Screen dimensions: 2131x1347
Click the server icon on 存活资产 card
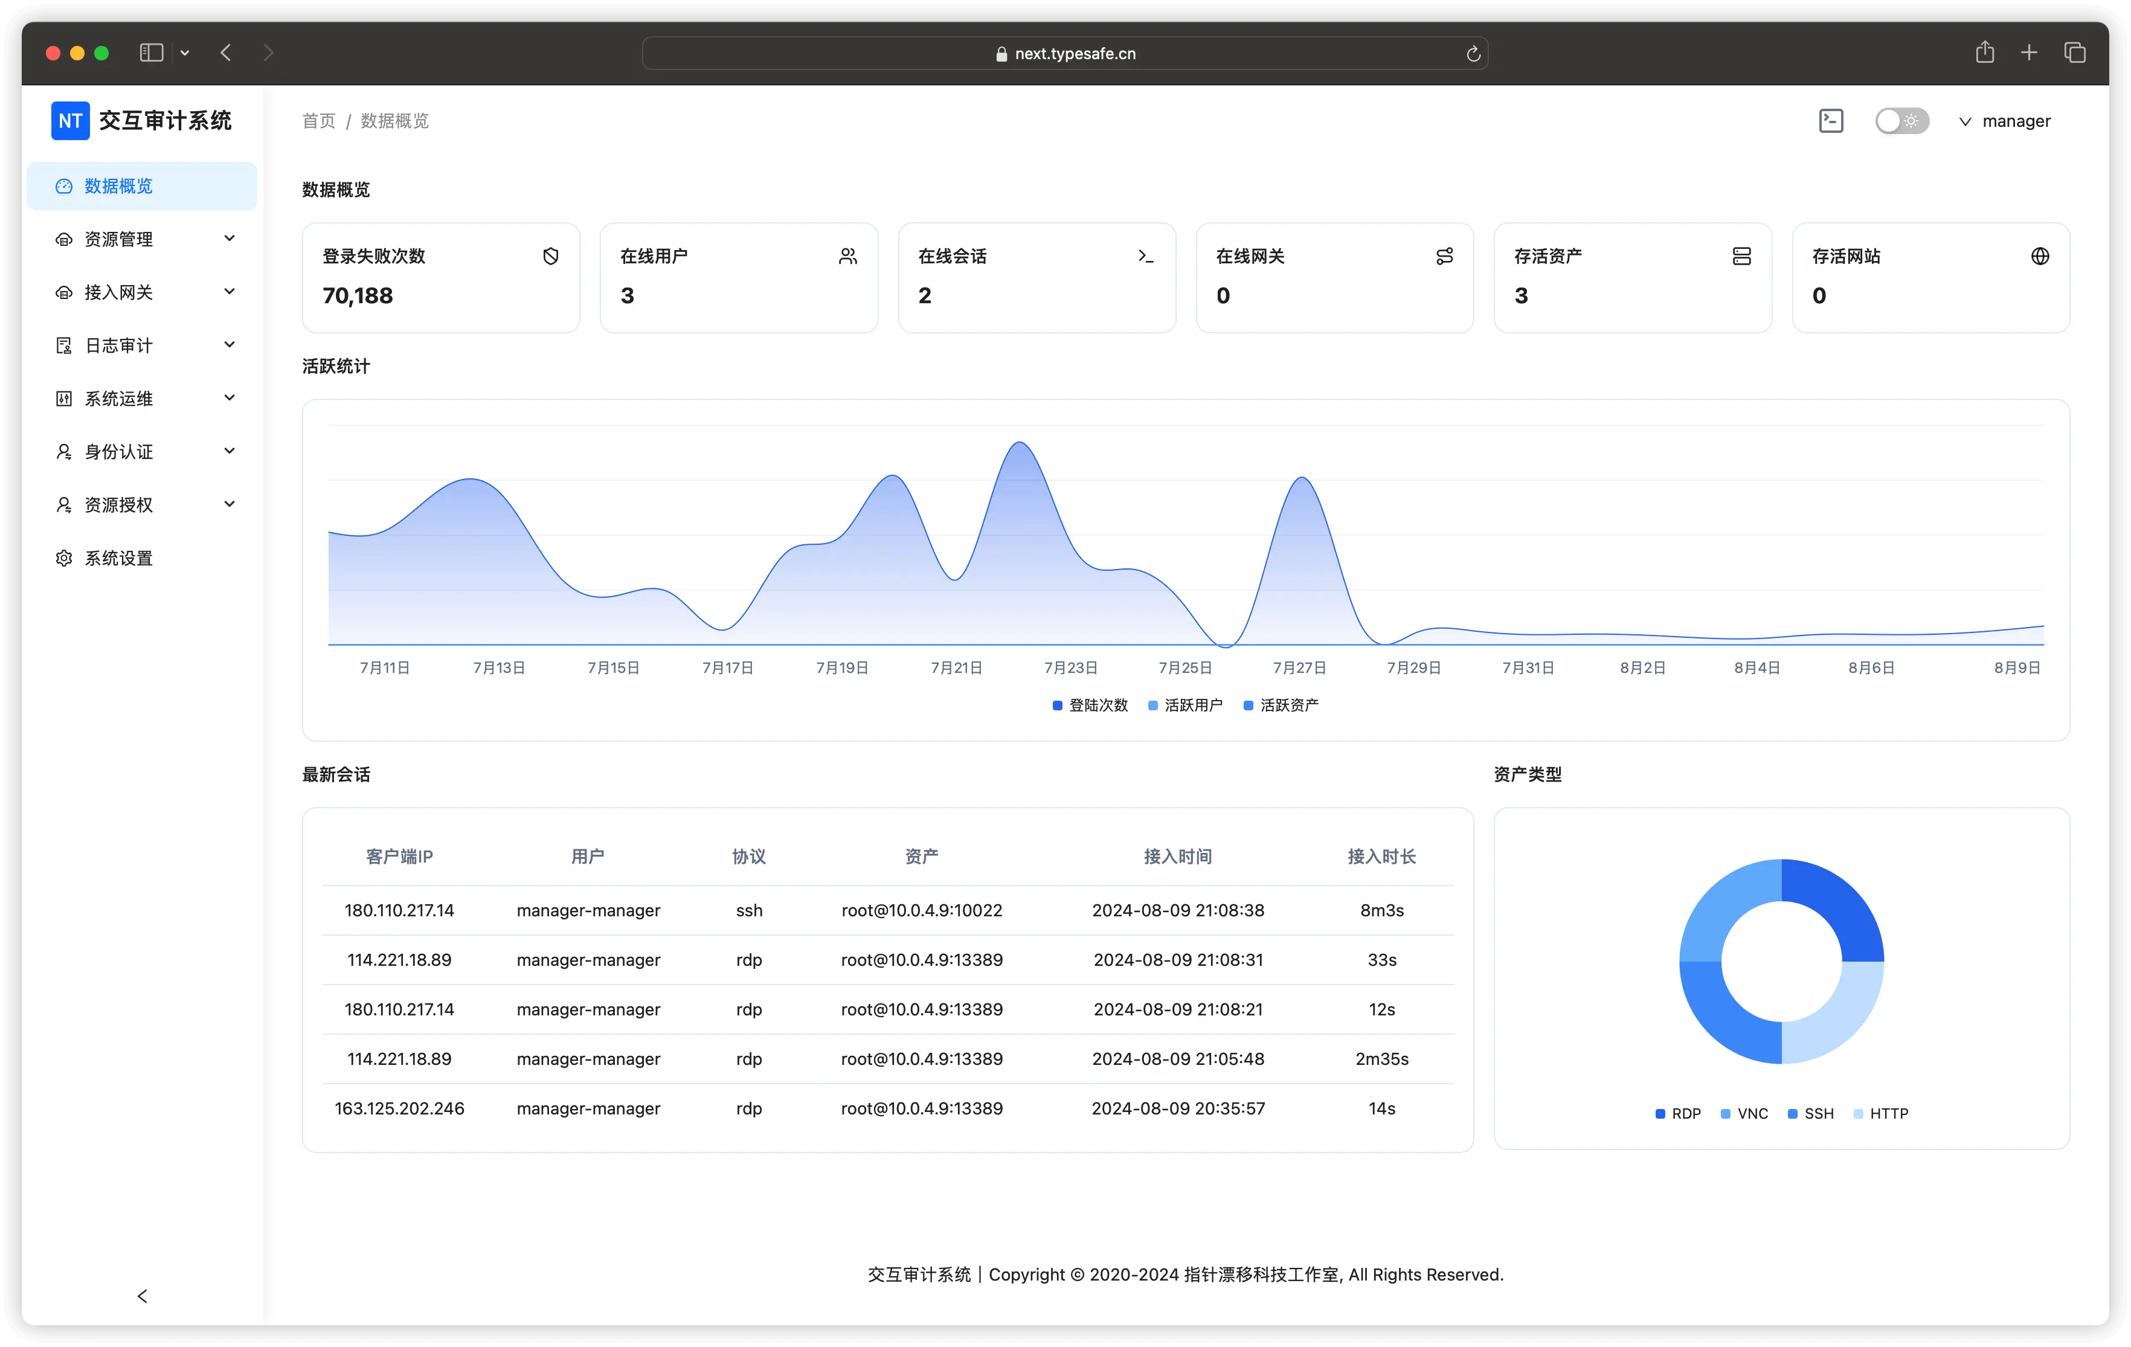pyautogui.click(x=1741, y=257)
